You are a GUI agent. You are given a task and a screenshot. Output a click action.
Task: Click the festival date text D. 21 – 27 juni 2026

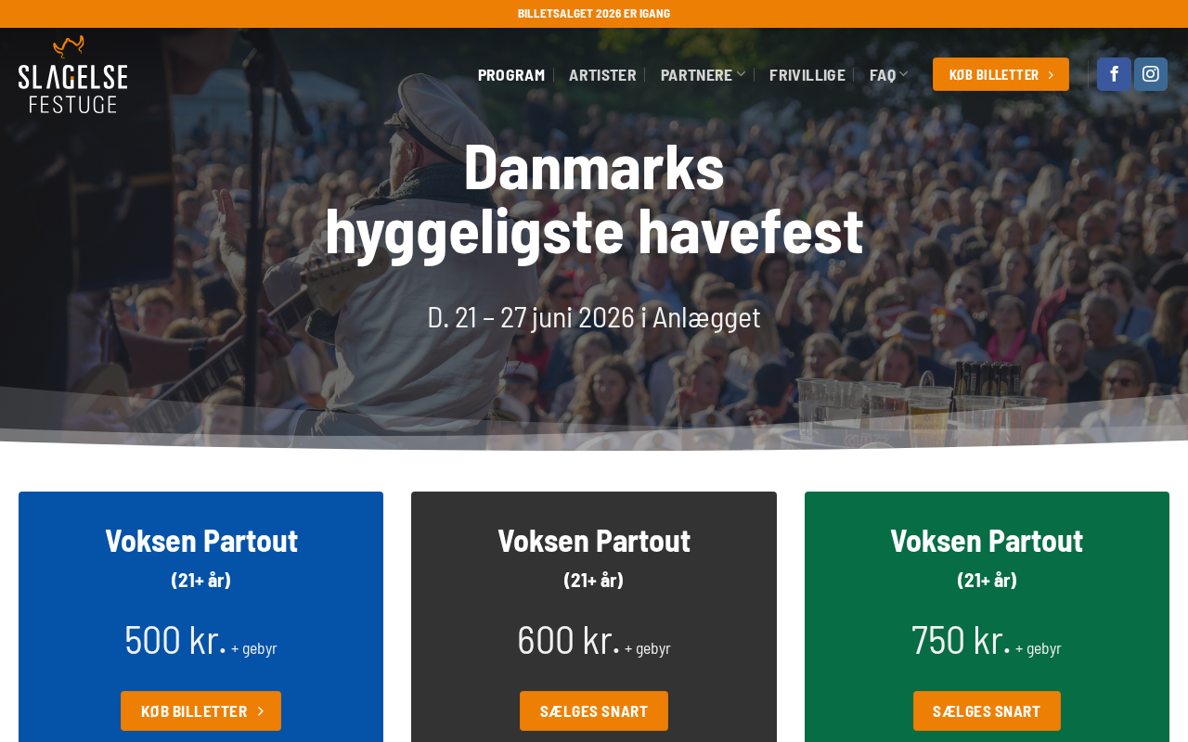[x=531, y=316]
